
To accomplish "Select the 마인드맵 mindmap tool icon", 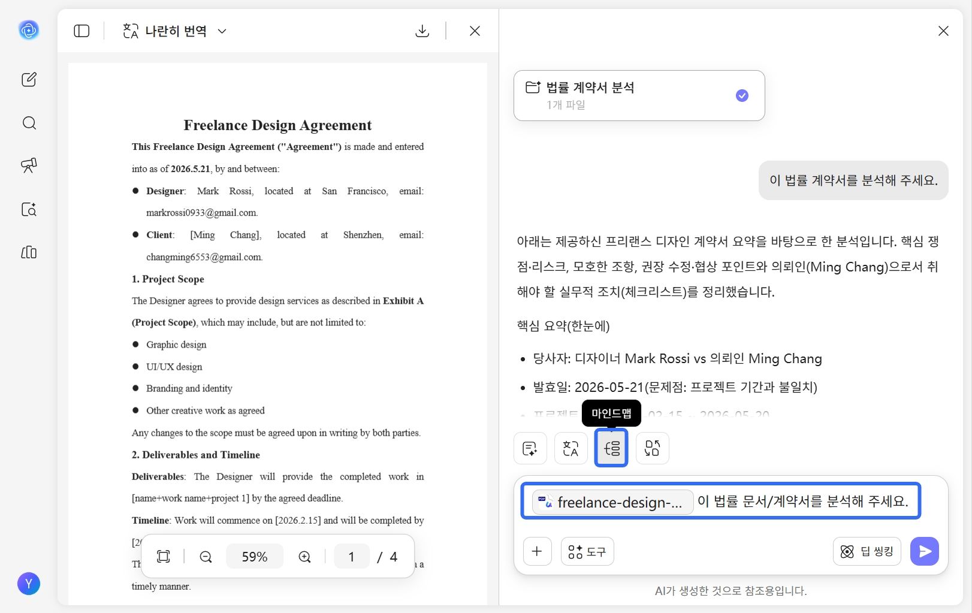I will tap(611, 448).
